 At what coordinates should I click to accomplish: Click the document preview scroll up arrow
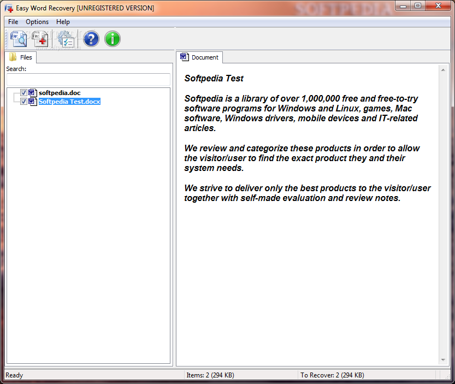[x=443, y=70]
